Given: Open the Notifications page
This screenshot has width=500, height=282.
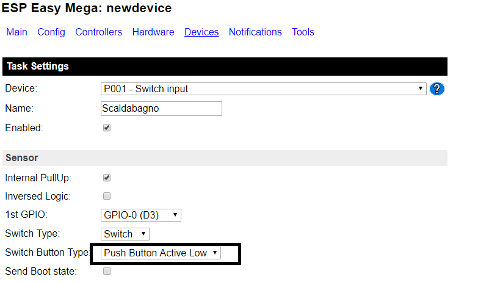Looking at the screenshot, I should [255, 32].
